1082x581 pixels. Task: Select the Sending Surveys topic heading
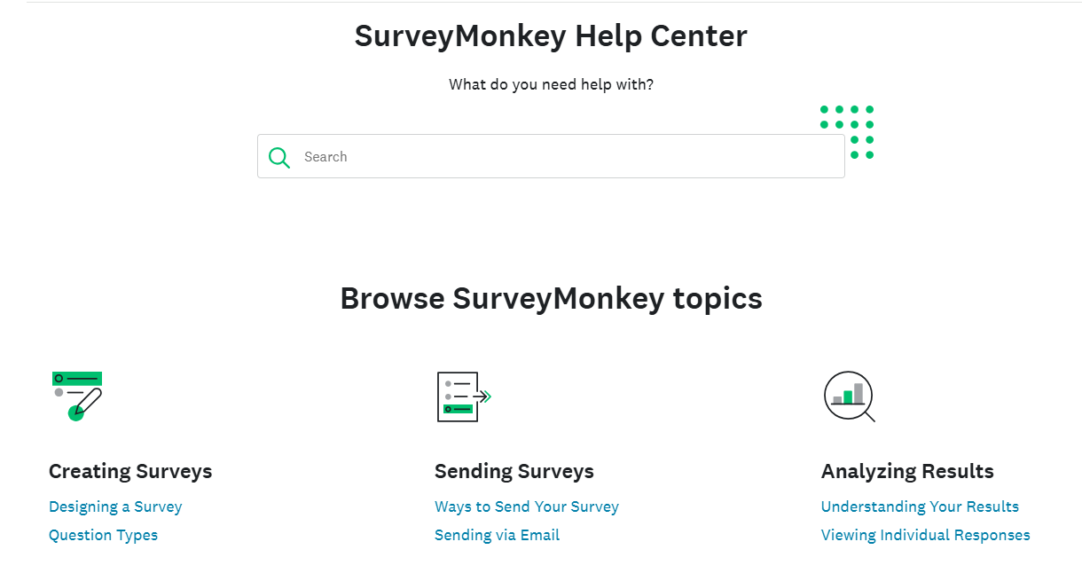pyautogui.click(x=514, y=471)
